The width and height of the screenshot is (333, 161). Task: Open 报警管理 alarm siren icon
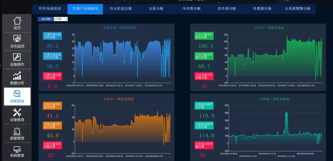(17, 131)
